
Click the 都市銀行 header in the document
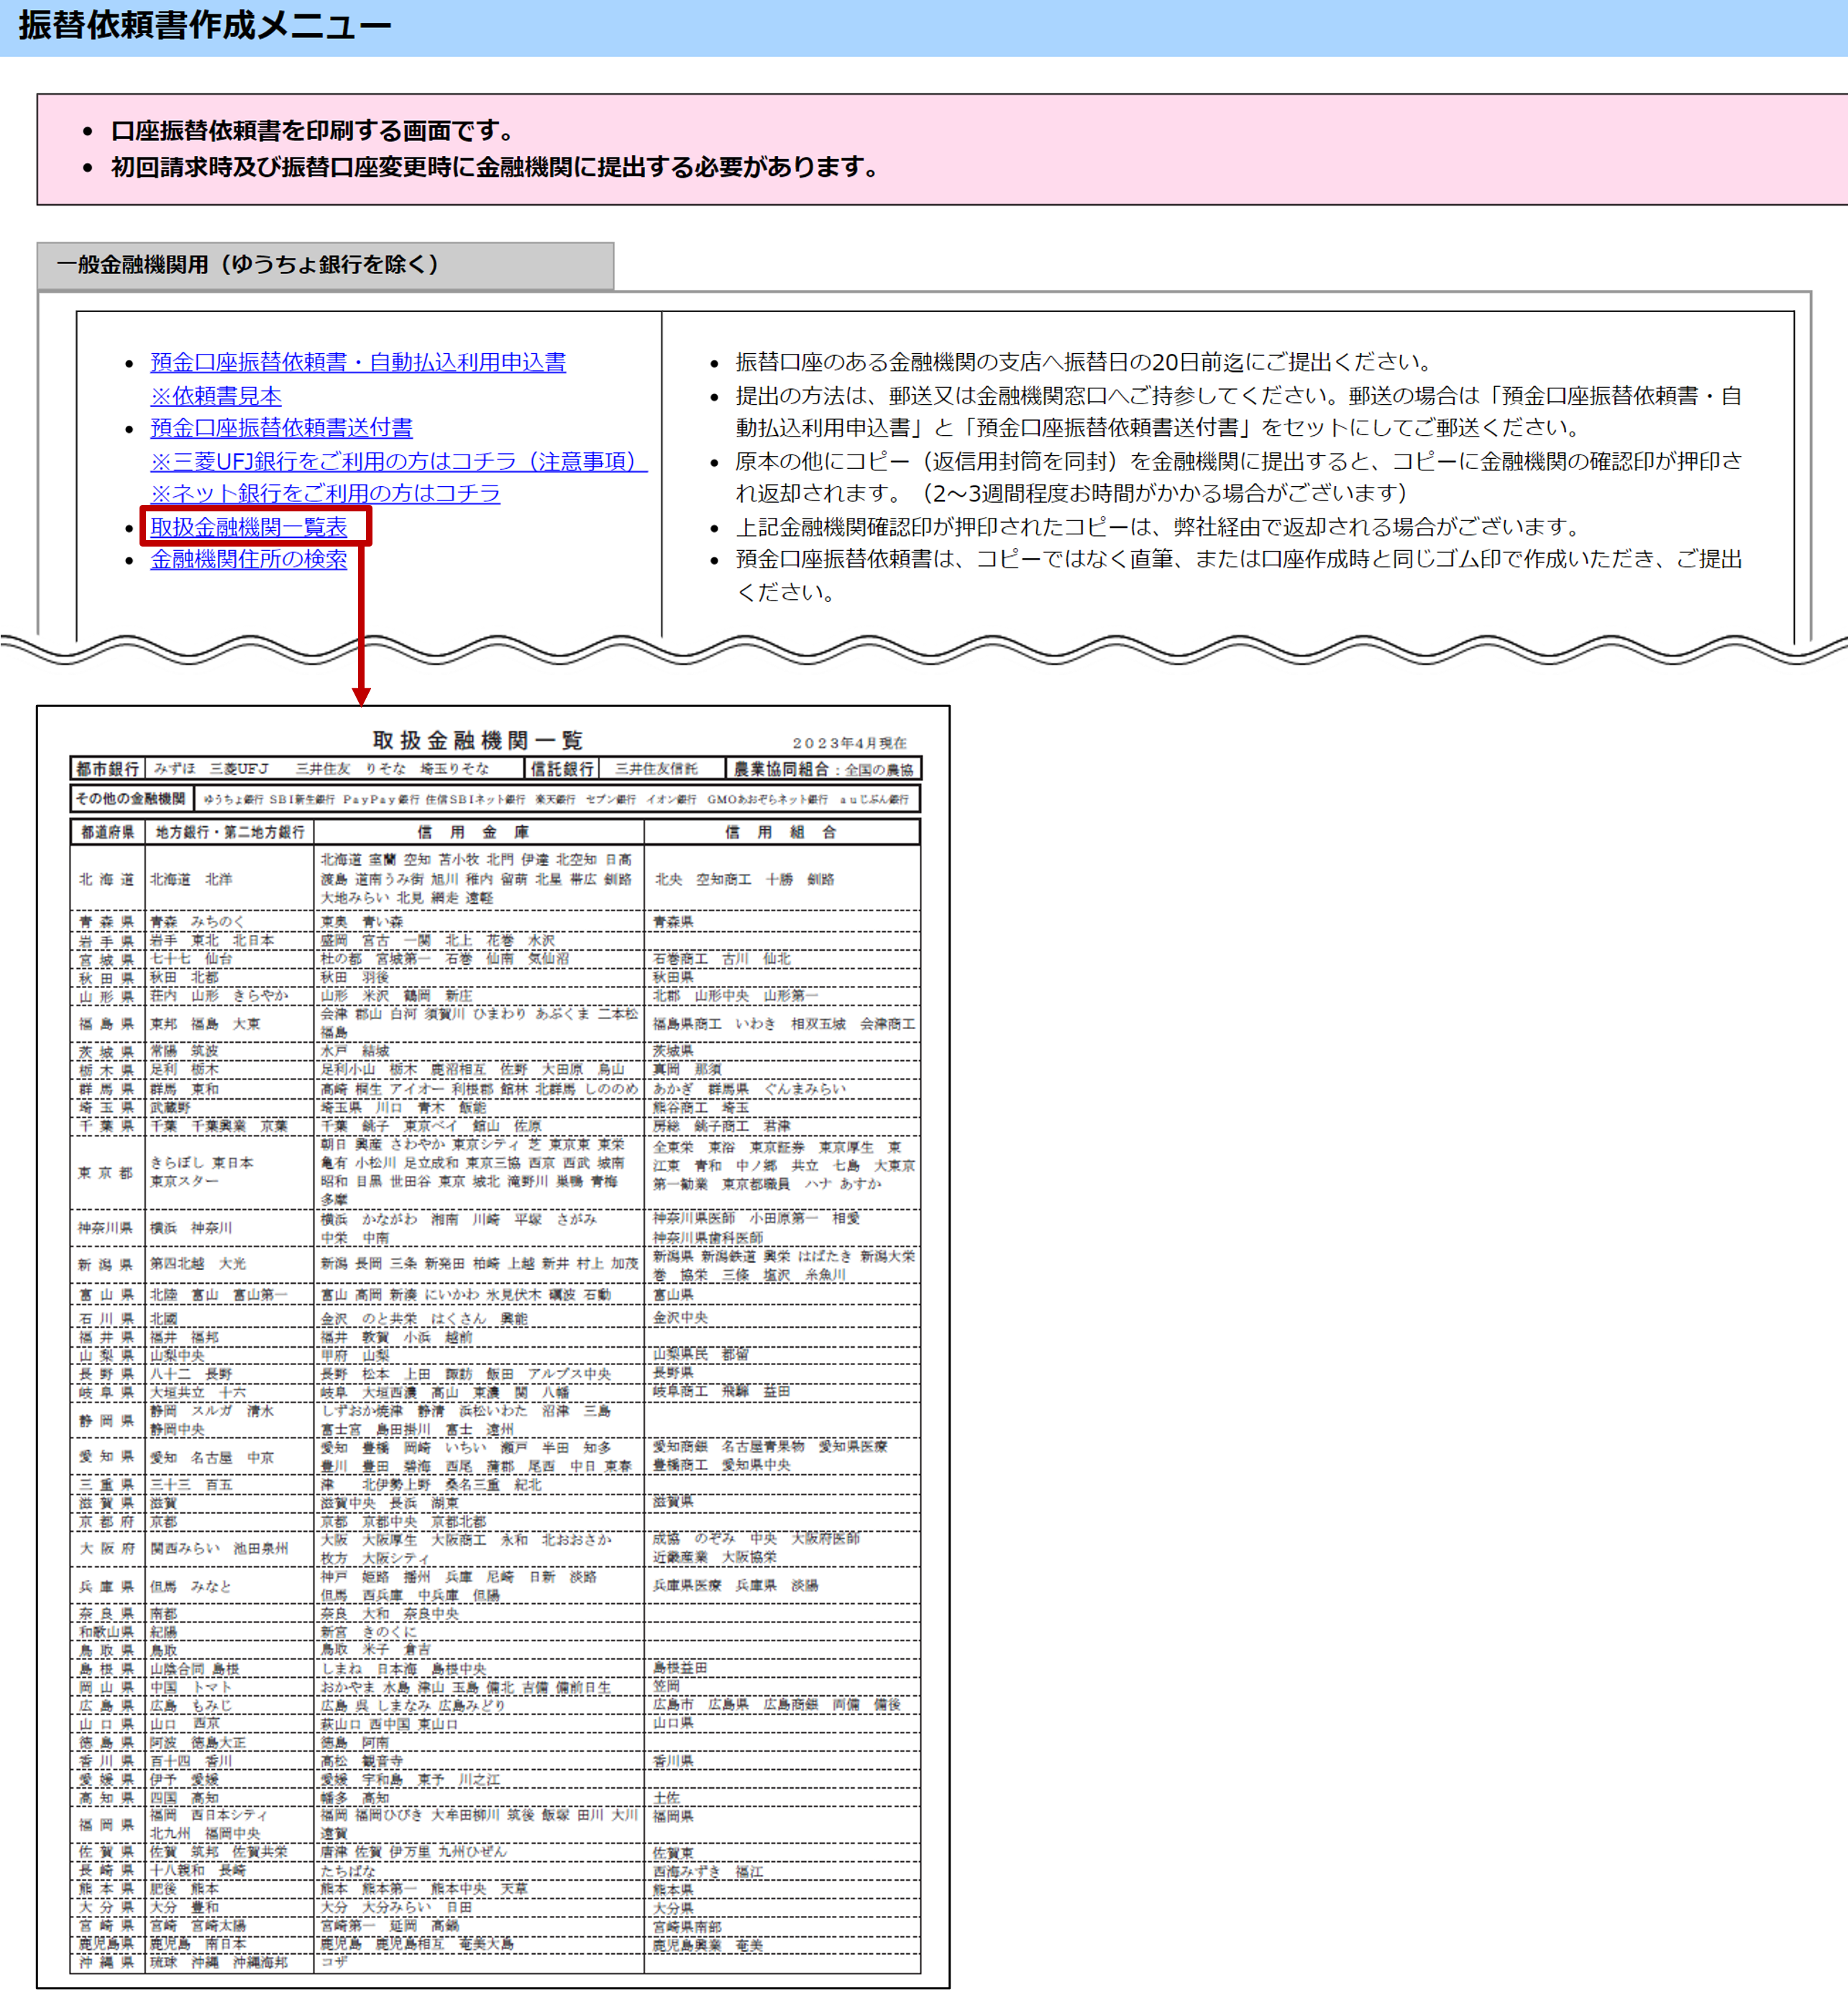pos(108,769)
